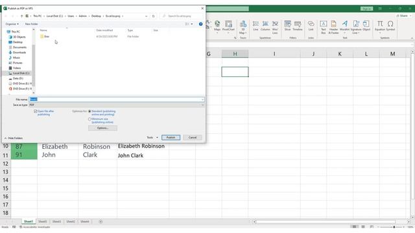Create a New folder in dialog
Image resolution: width=415 pixels, height=233 pixels.
coord(31,24)
